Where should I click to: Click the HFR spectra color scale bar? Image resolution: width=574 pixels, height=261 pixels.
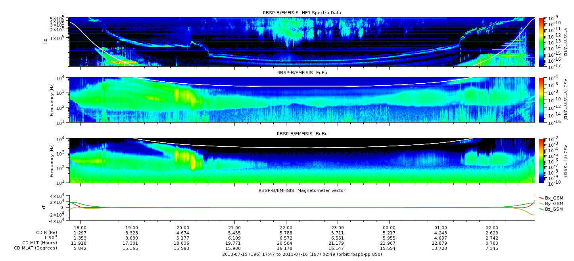(x=541, y=42)
